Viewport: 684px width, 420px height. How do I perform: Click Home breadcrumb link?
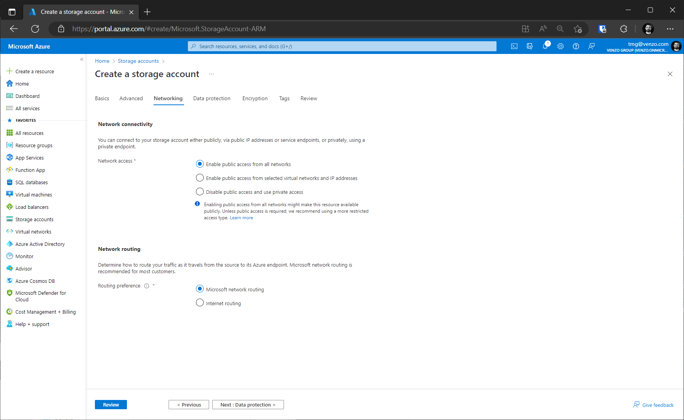tap(102, 61)
